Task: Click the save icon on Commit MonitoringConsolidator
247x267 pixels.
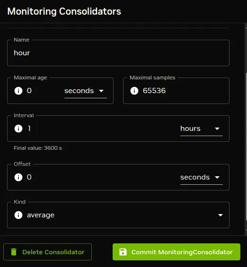Action: click(123, 252)
